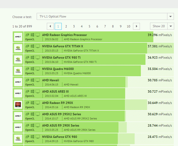Image resolution: width=178 pixels, height=146 pixels.
Task: Click NVIDIA logo of GTX TITAN X row
Action: pos(18,48)
